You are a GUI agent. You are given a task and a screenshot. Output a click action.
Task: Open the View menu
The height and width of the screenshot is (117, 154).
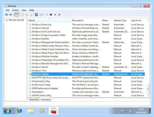coord(24,10)
